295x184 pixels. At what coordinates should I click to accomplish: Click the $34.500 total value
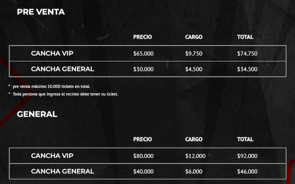pyautogui.click(x=247, y=69)
